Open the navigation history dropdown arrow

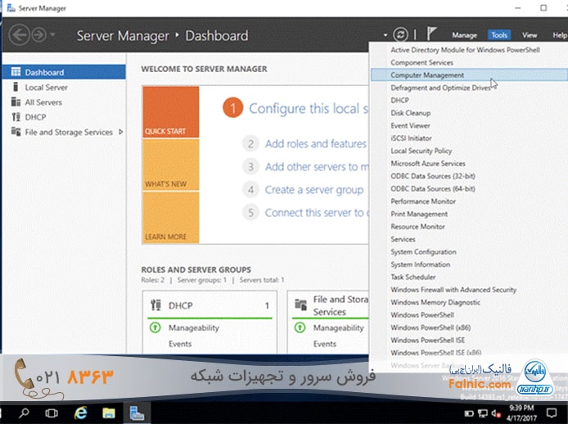coord(54,35)
